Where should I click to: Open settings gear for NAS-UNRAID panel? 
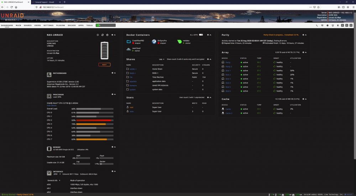pos(112,35)
